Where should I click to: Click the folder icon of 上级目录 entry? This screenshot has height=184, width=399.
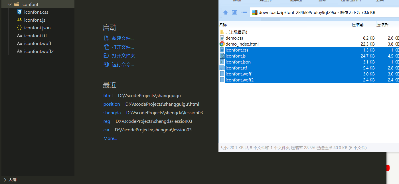point(222,32)
